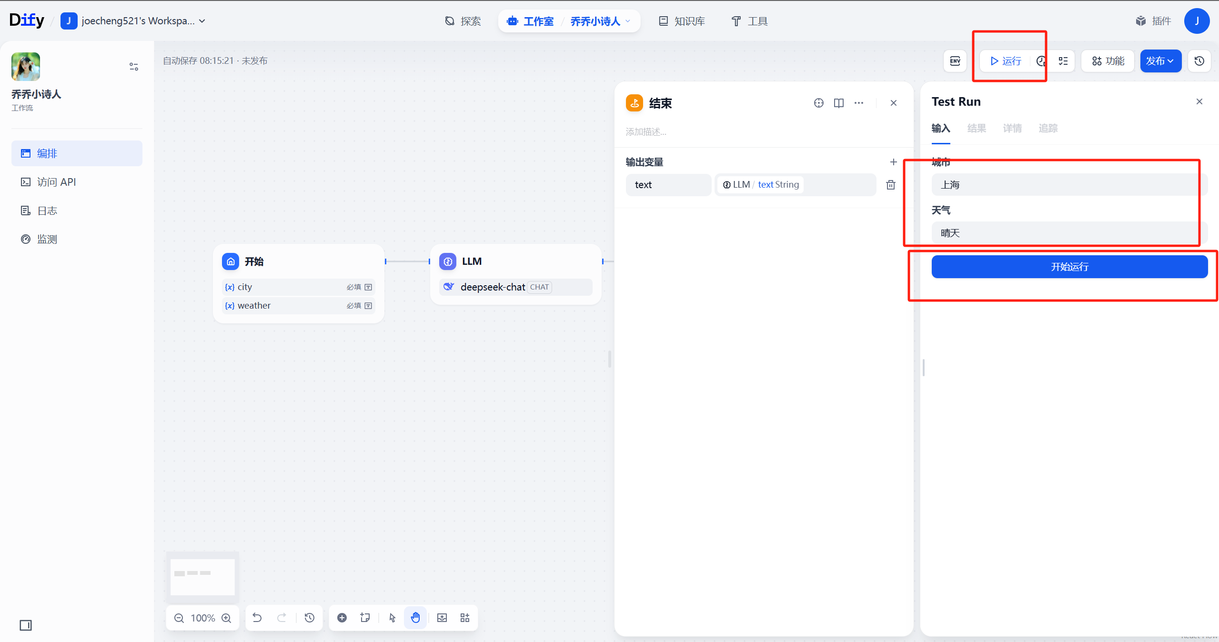Screen dimensions: 1219x642
Task: Toggle the bottom-left sidebar collapse icon
Action: tap(26, 625)
